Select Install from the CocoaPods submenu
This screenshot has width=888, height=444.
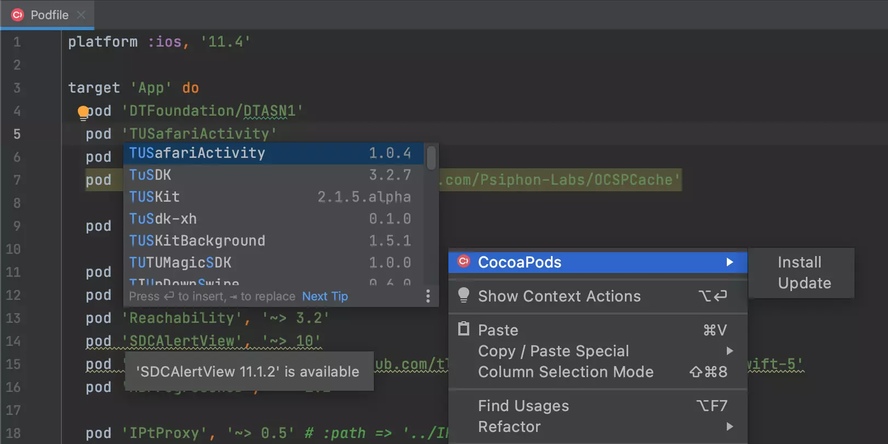(799, 262)
